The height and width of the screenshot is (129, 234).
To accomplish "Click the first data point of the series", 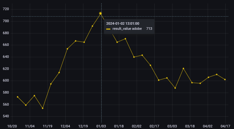I will pyautogui.click(x=18, y=97).
